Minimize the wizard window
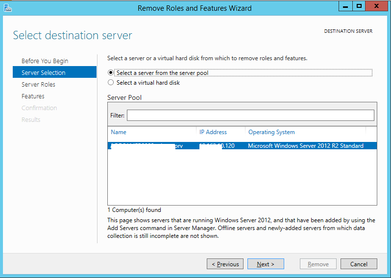The image size is (391, 278). coord(345,6)
